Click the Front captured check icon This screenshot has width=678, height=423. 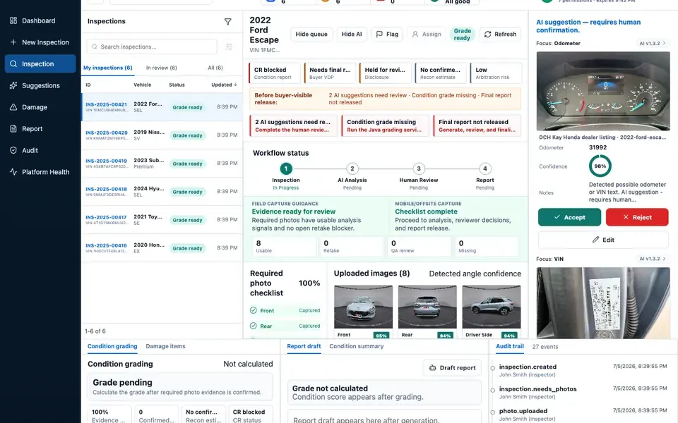tap(254, 310)
